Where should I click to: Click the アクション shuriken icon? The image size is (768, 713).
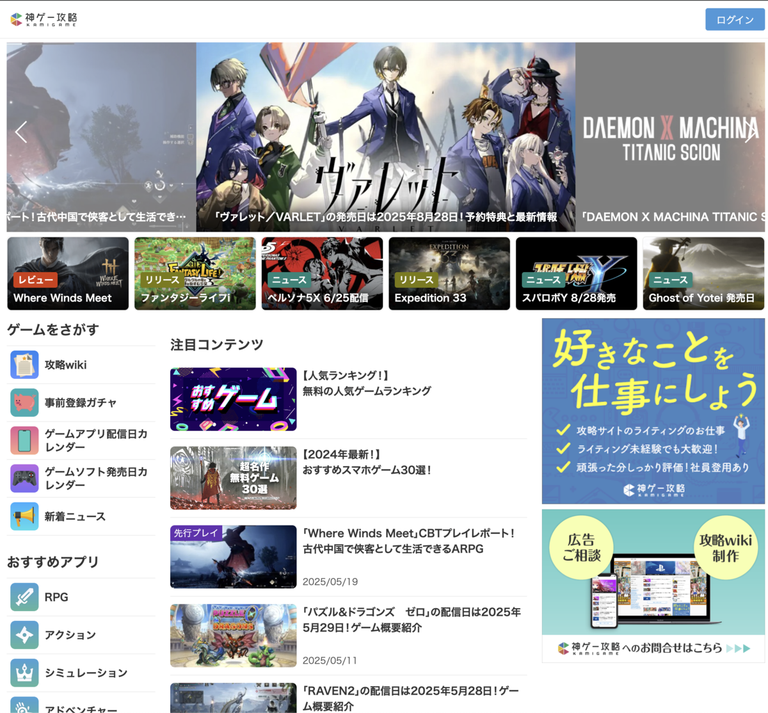coord(24,635)
